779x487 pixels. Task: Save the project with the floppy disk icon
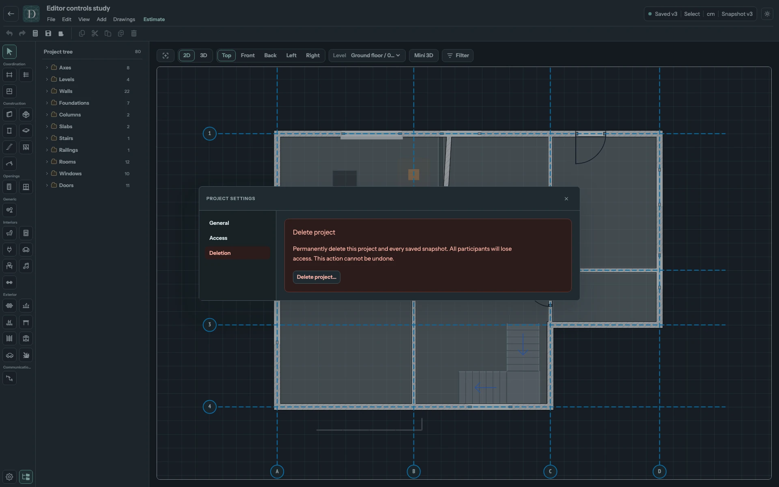click(x=48, y=33)
